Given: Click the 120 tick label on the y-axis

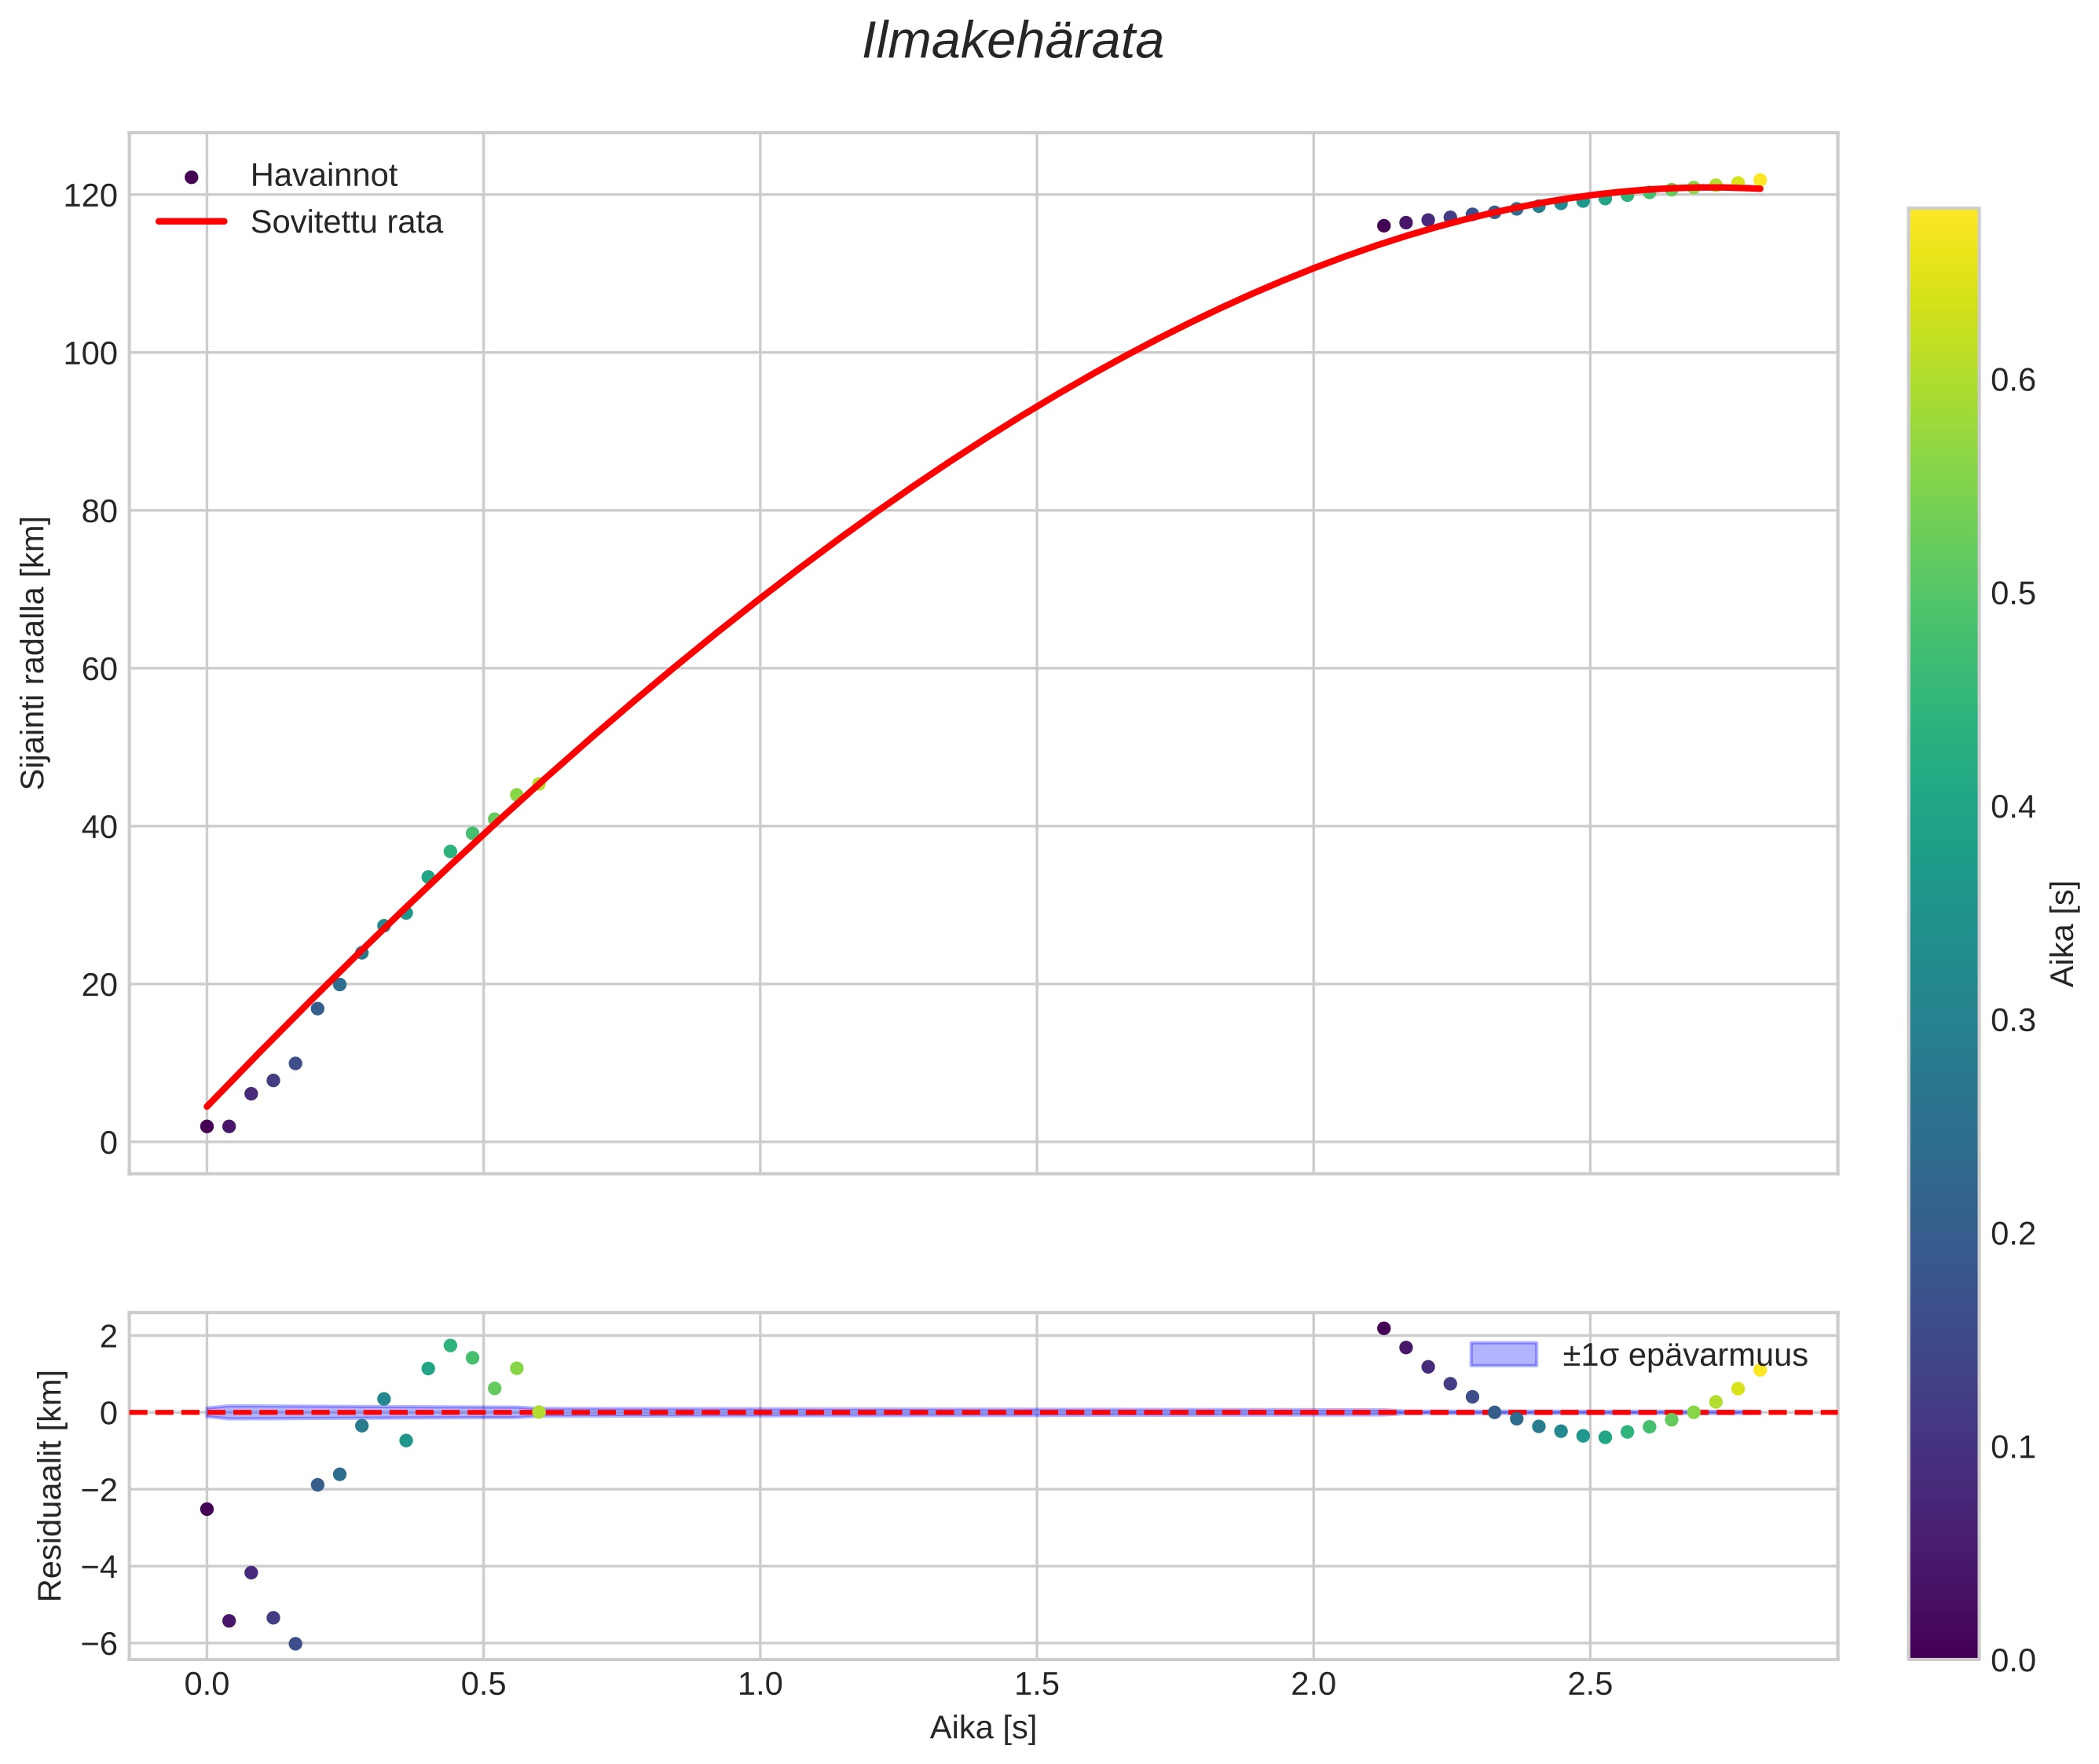Looking at the screenshot, I should coord(90,196).
